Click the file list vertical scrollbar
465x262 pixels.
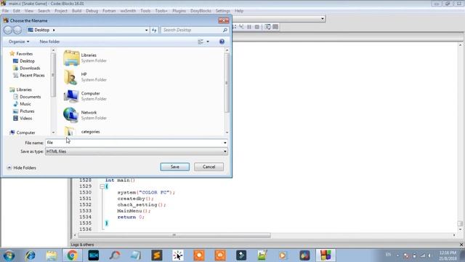227,83
